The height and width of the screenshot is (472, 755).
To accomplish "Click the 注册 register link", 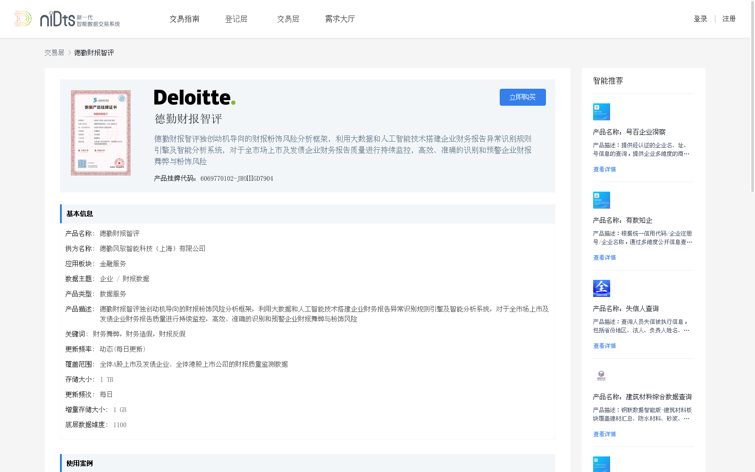I will [x=729, y=19].
